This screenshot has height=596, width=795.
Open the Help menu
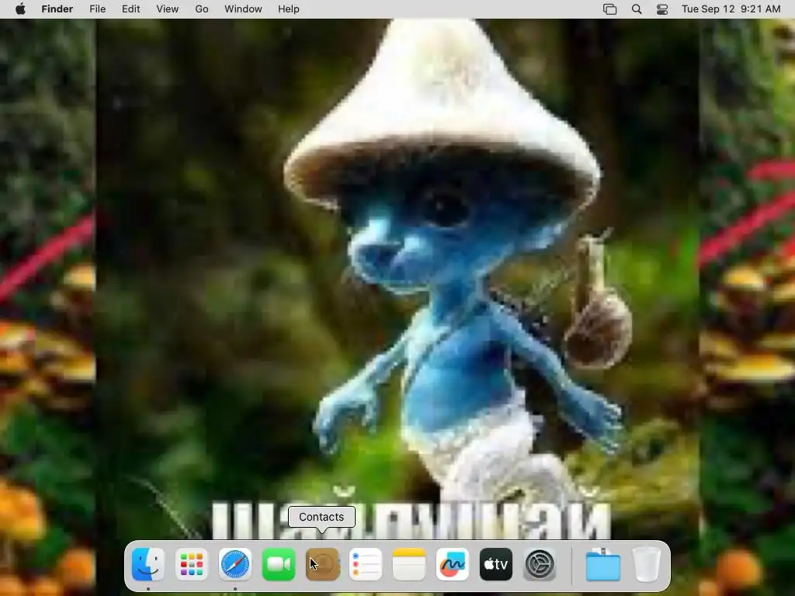(289, 9)
